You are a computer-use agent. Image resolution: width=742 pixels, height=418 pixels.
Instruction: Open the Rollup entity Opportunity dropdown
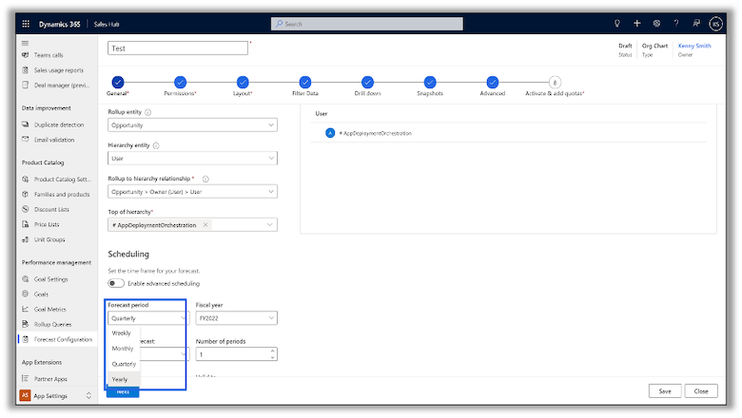point(192,125)
